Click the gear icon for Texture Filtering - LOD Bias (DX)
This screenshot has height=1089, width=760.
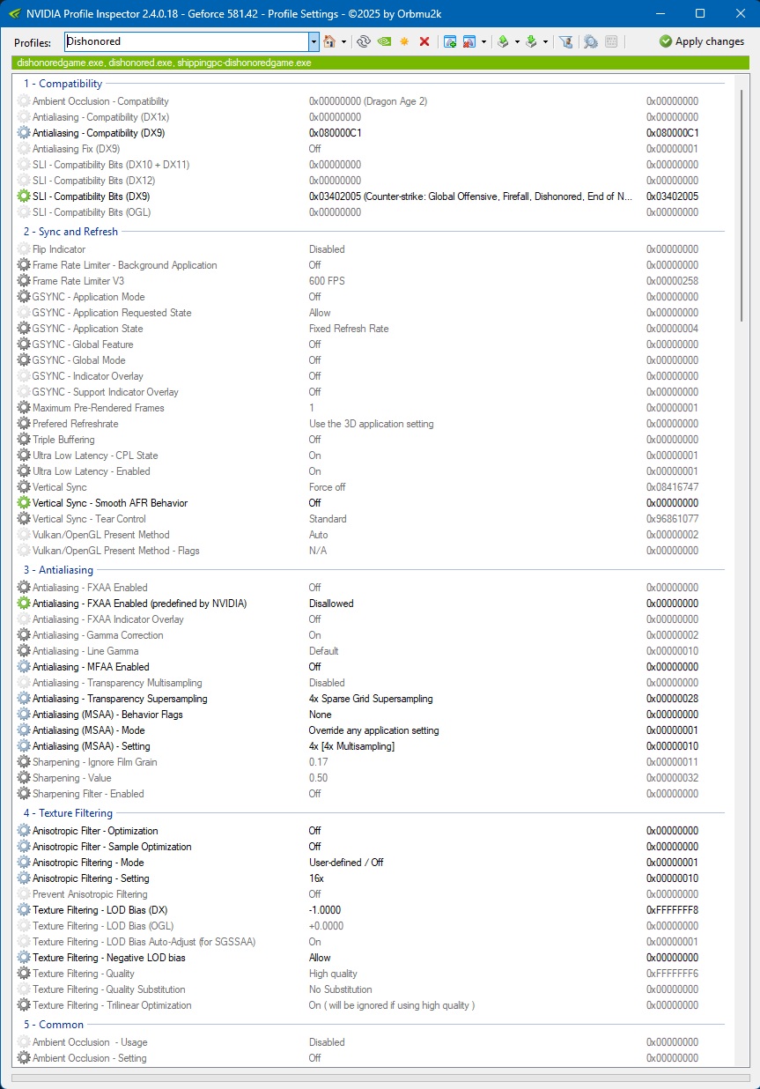pos(24,910)
